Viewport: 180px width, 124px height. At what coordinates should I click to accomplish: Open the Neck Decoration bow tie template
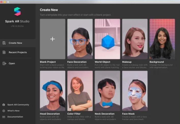coord(107,91)
